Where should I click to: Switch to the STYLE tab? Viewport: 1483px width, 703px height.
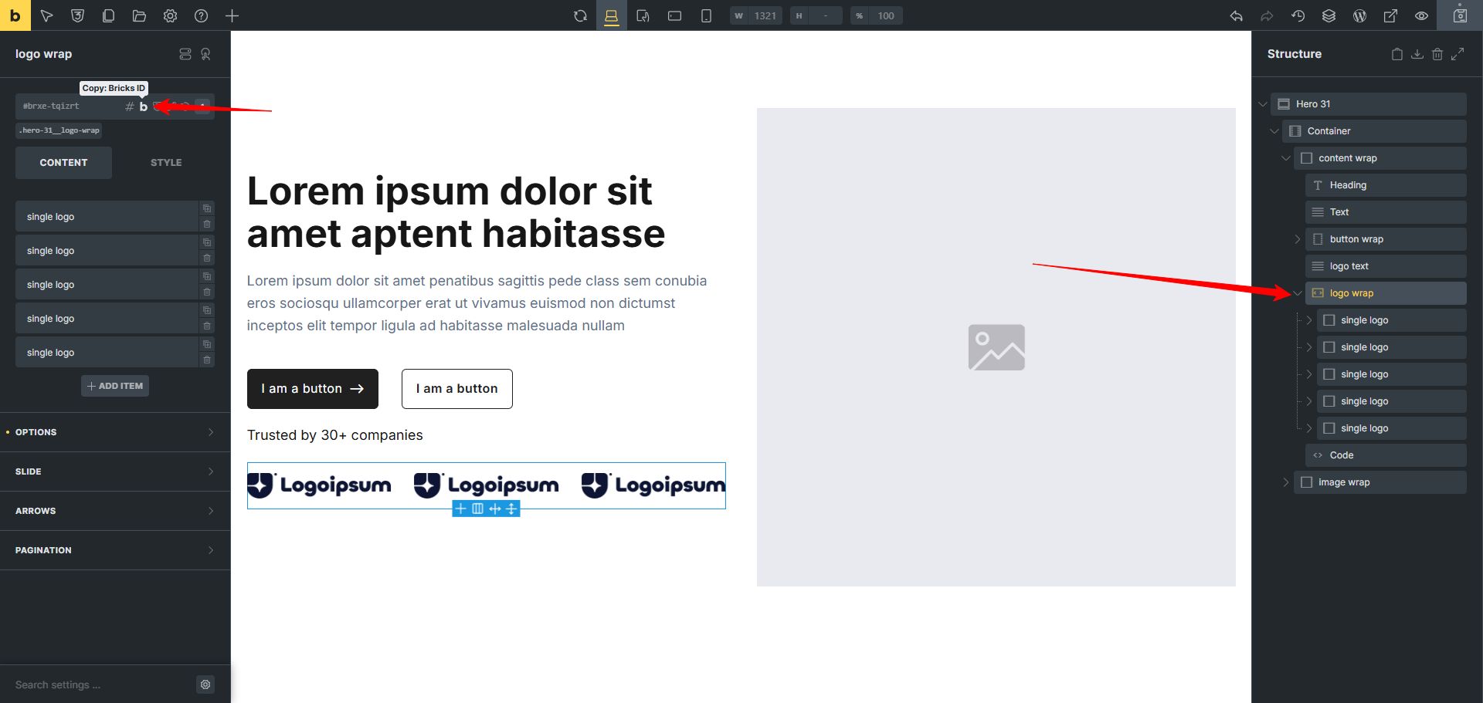pos(166,163)
